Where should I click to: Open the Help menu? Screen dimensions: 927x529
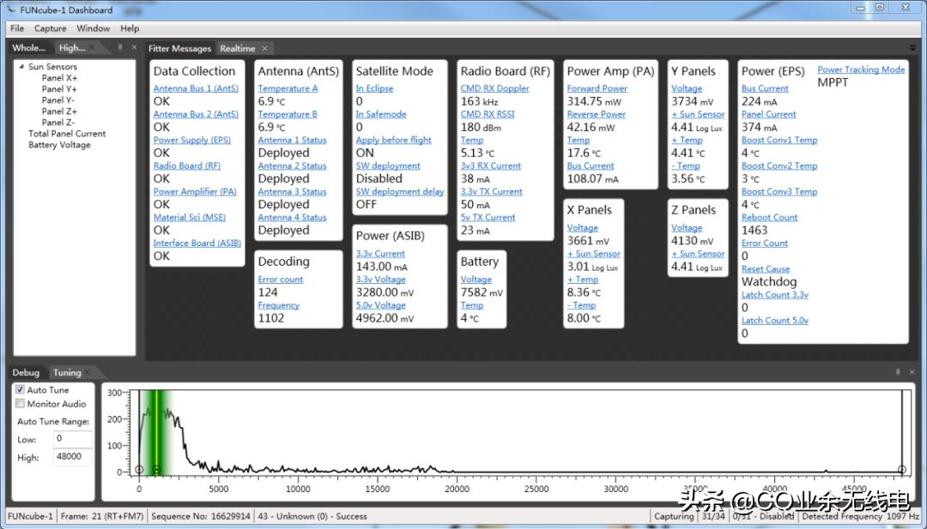[x=130, y=28]
